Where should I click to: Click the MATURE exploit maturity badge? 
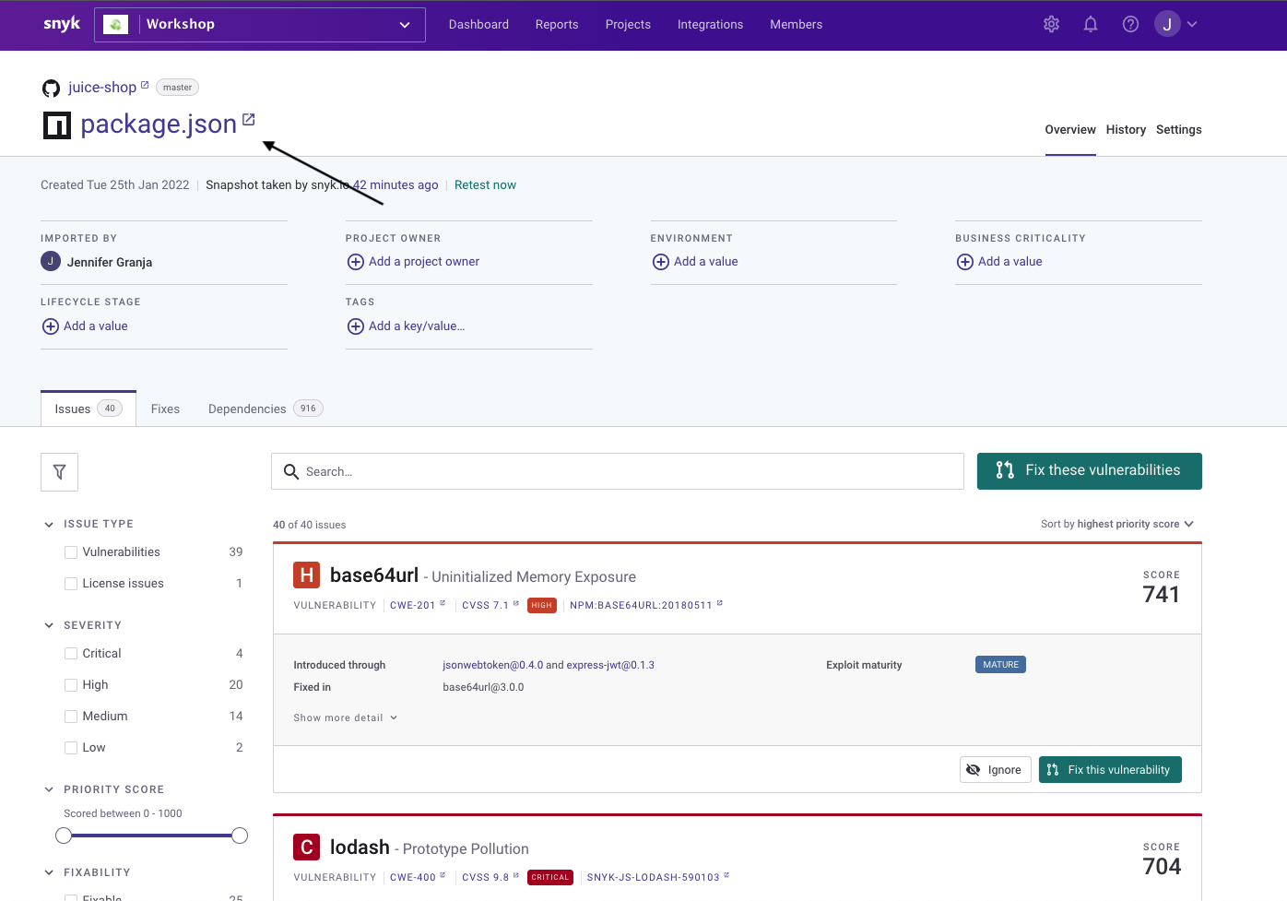[x=1000, y=665]
